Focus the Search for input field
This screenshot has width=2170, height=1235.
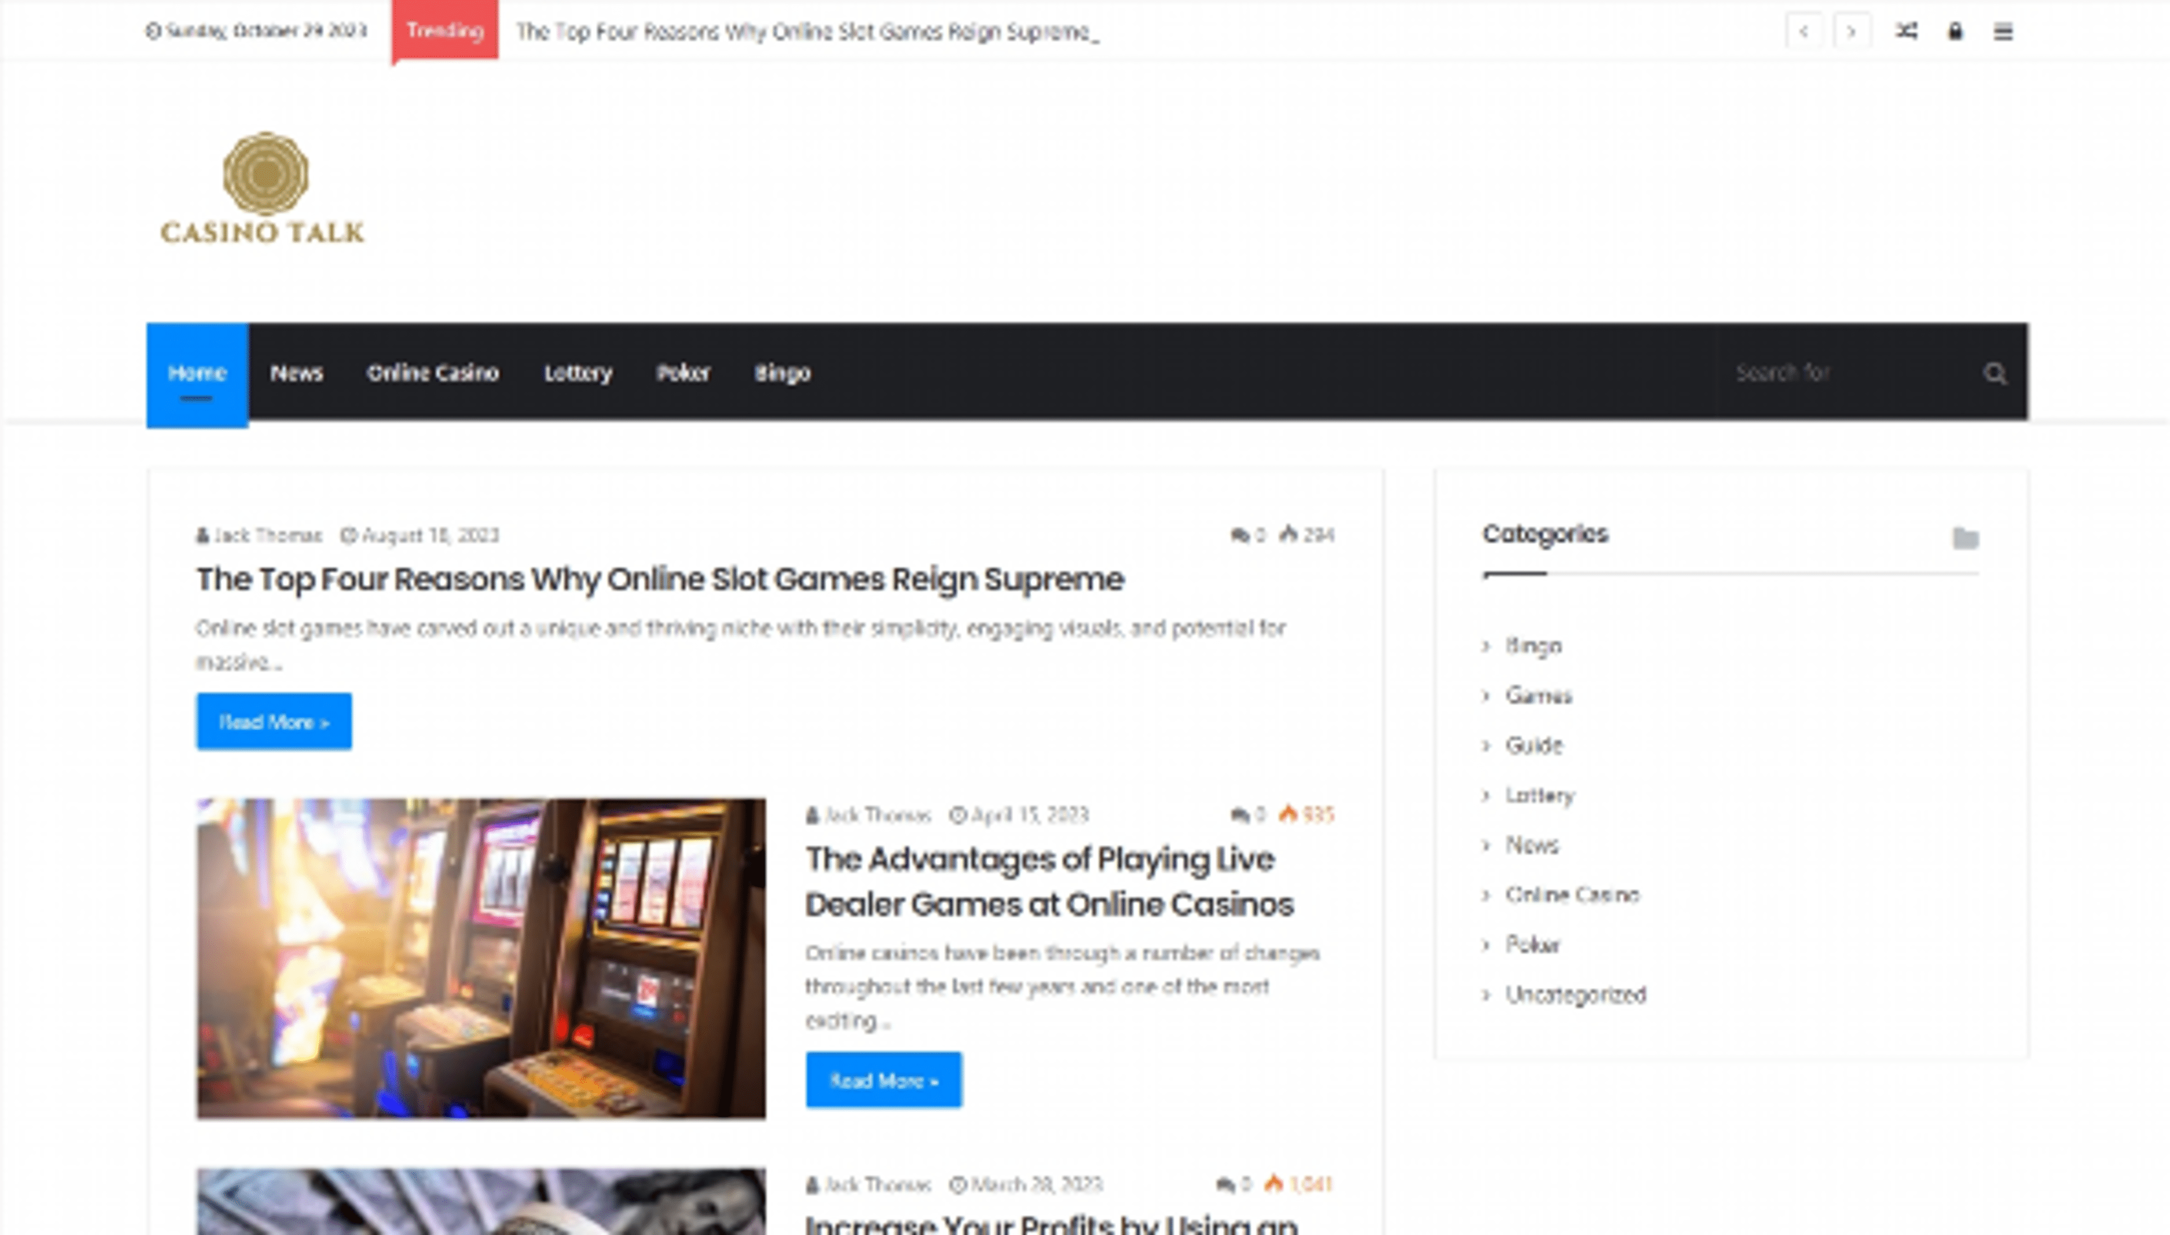(1841, 373)
